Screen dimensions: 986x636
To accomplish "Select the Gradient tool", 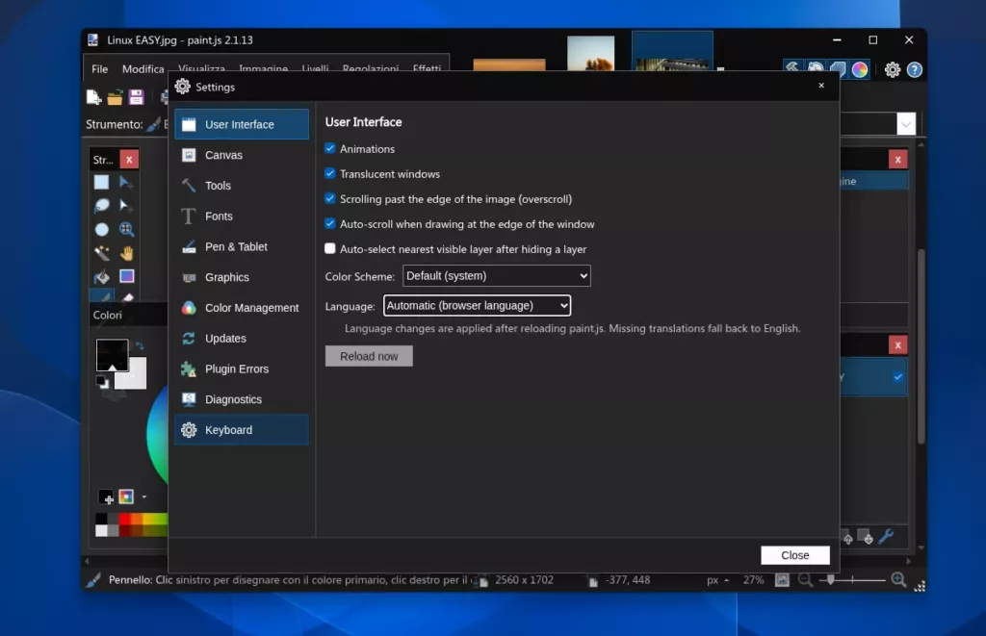I will [127, 276].
